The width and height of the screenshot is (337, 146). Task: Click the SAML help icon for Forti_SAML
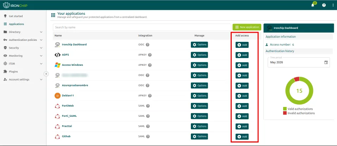pyautogui.click(x=148, y=116)
